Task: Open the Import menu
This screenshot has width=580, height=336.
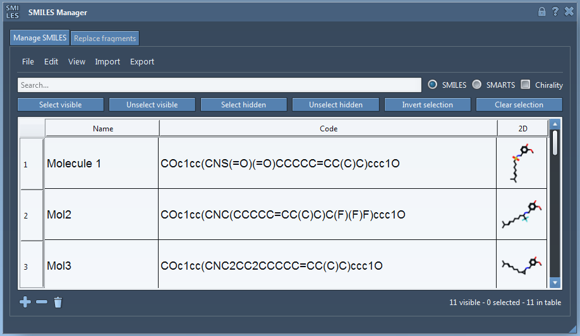Action: tap(107, 61)
